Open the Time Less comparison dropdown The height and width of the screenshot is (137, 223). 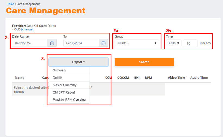click(x=174, y=43)
